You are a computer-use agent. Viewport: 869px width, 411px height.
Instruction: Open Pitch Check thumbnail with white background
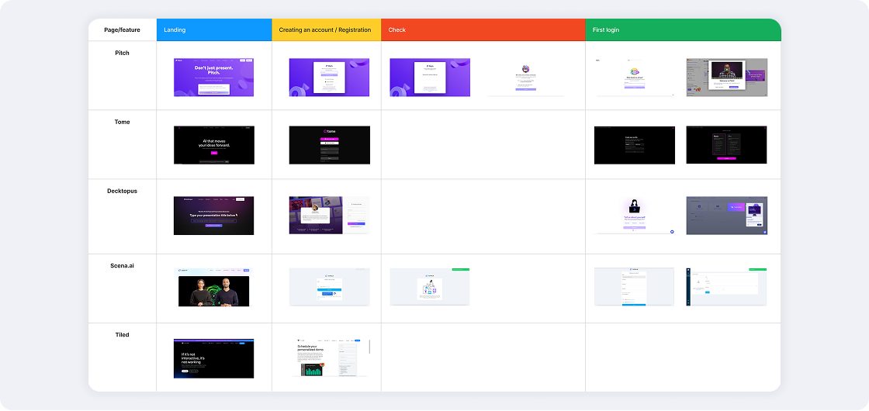click(x=526, y=77)
